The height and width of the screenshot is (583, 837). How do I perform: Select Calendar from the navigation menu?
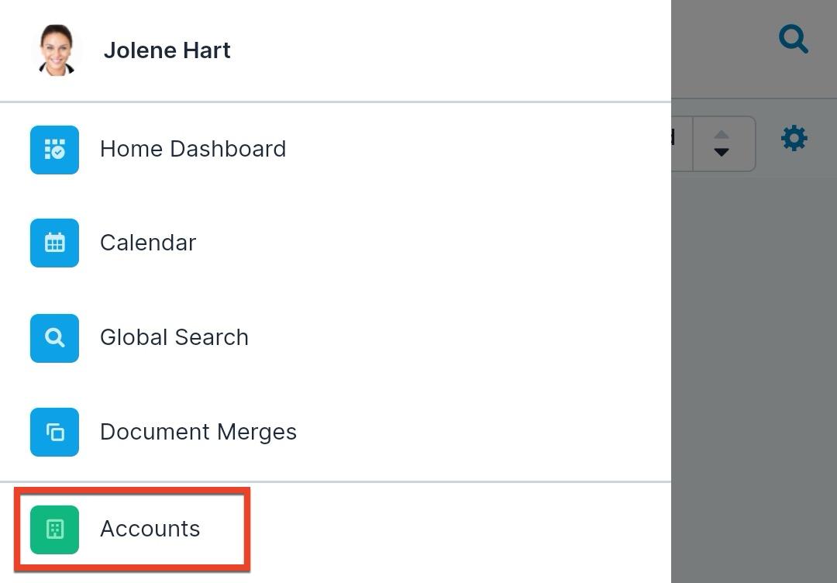pyautogui.click(x=148, y=243)
